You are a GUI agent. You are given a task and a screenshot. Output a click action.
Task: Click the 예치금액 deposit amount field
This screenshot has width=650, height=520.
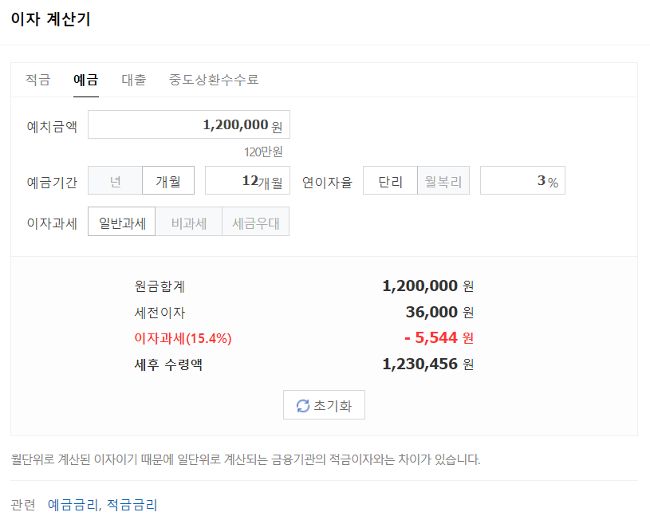pos(188,124)
